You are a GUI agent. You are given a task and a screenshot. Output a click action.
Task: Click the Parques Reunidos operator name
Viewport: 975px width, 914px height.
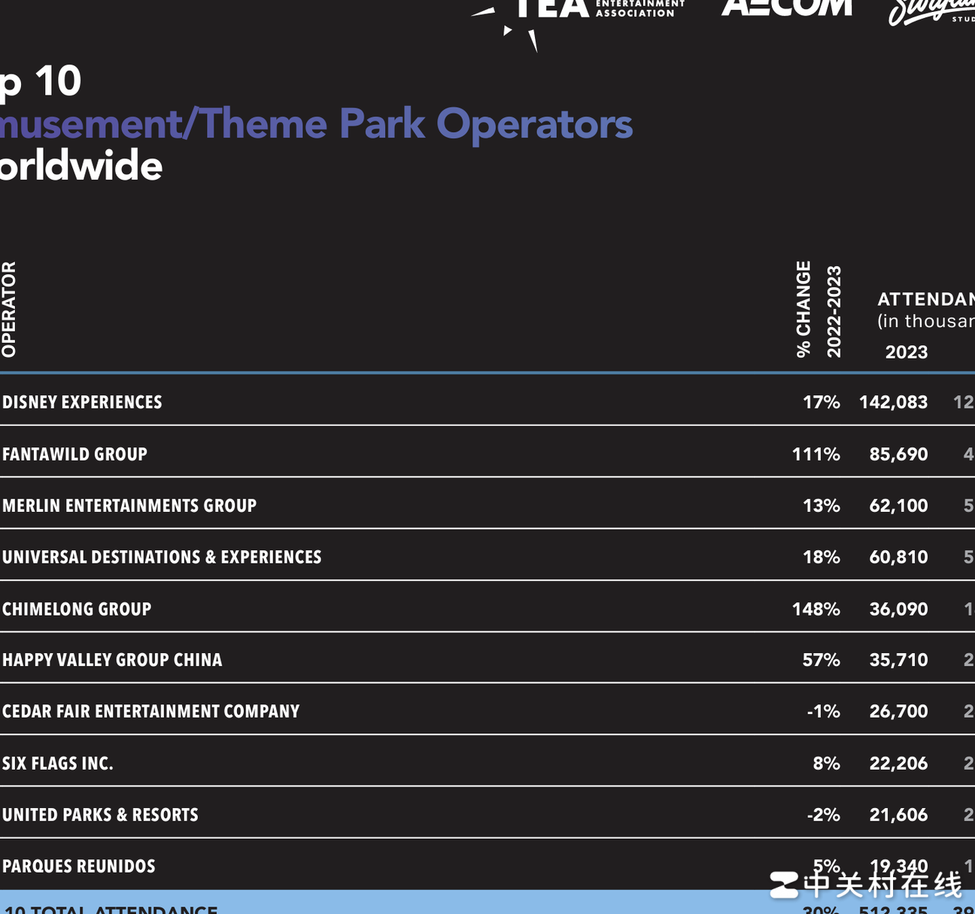click(79, 866)
